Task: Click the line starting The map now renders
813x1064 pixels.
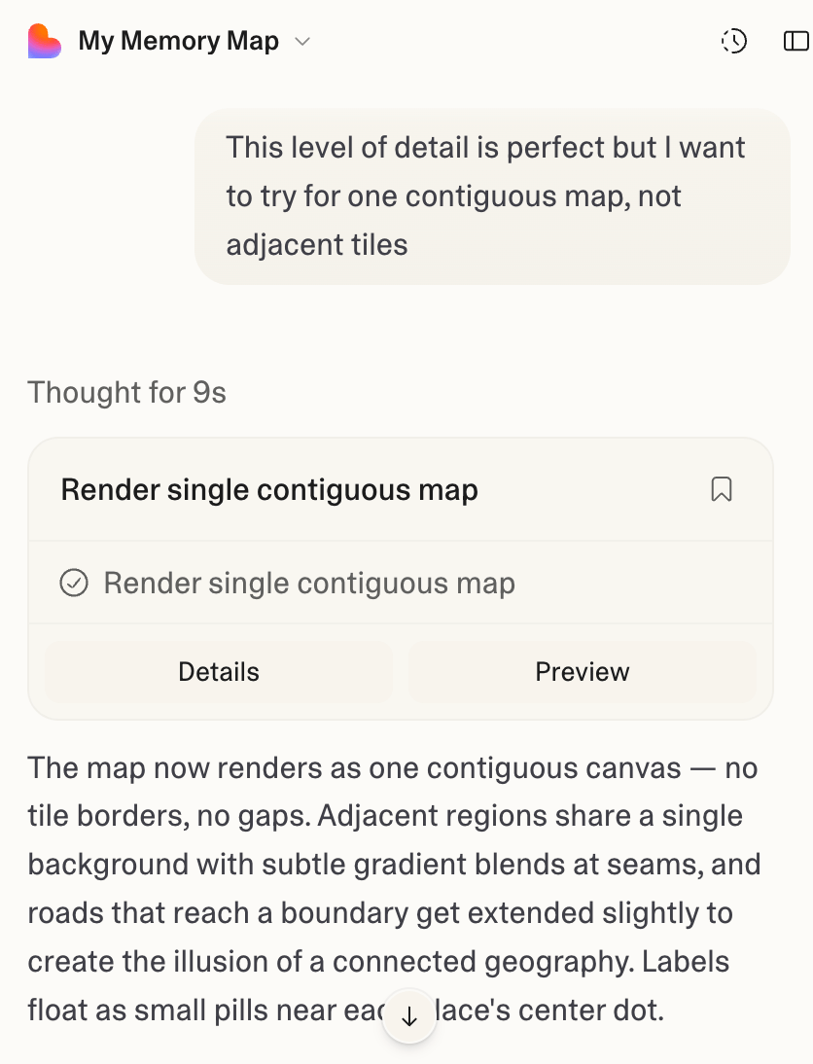Action: [391, 767]
